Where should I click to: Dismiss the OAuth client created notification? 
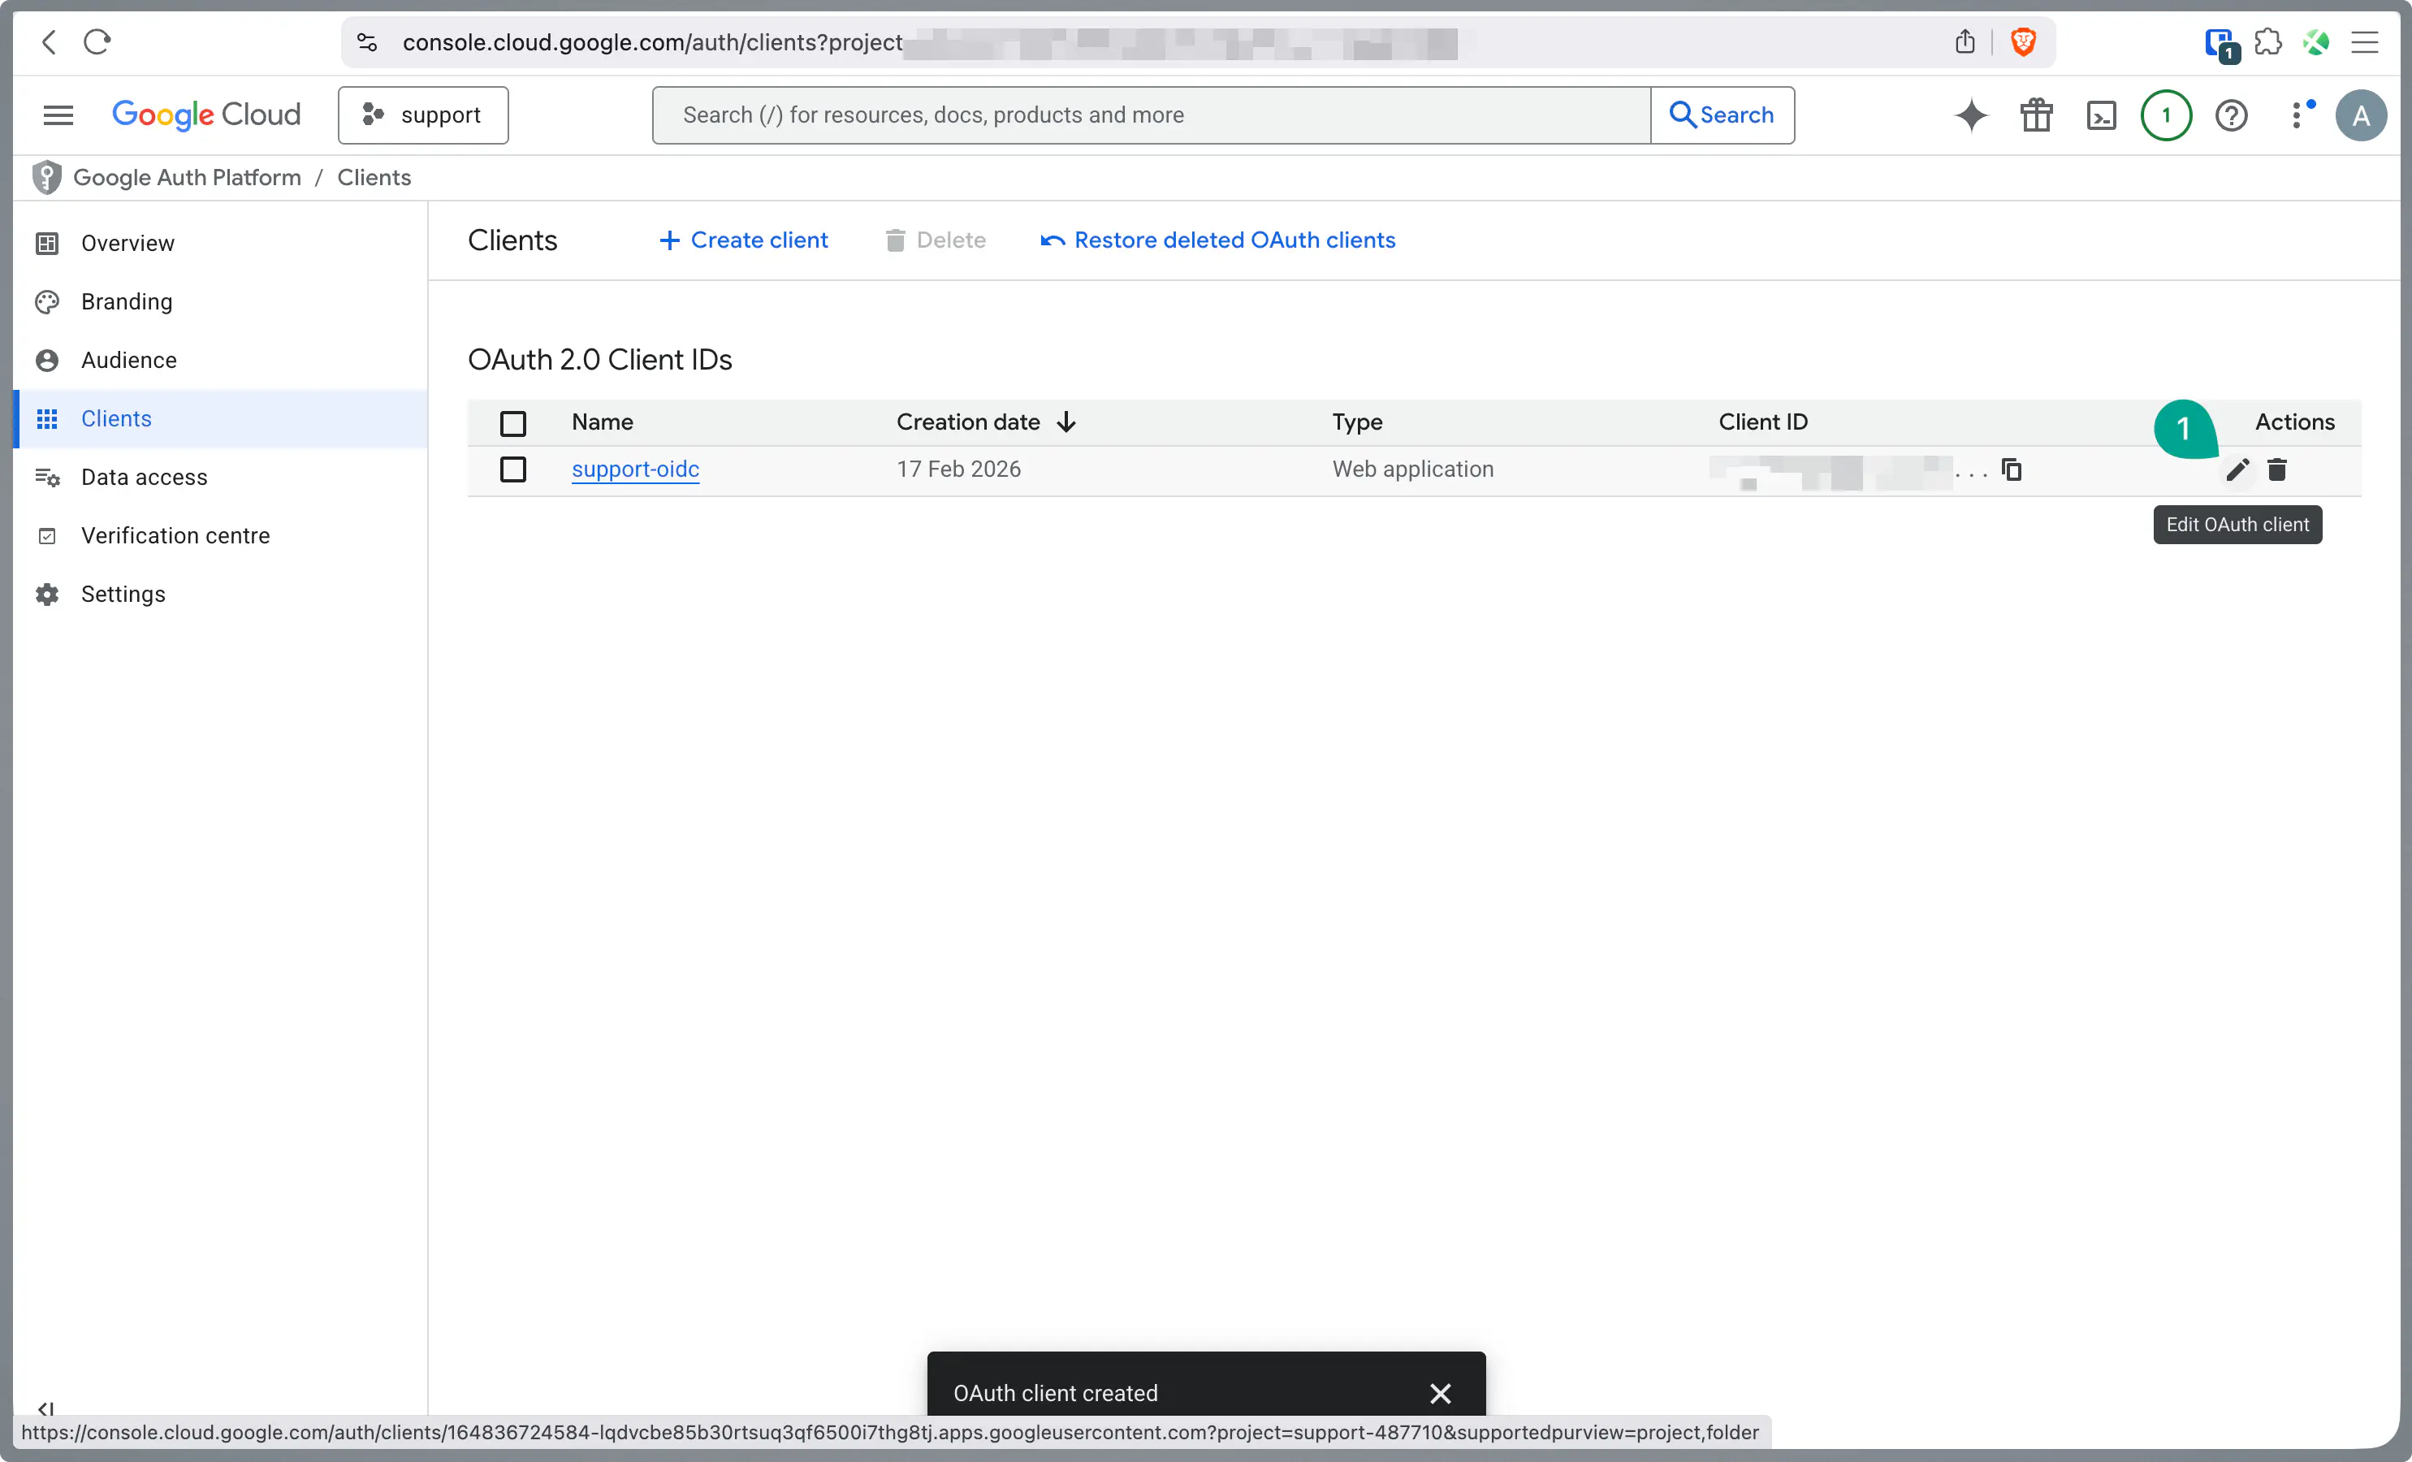[x=1440, y=1392]
